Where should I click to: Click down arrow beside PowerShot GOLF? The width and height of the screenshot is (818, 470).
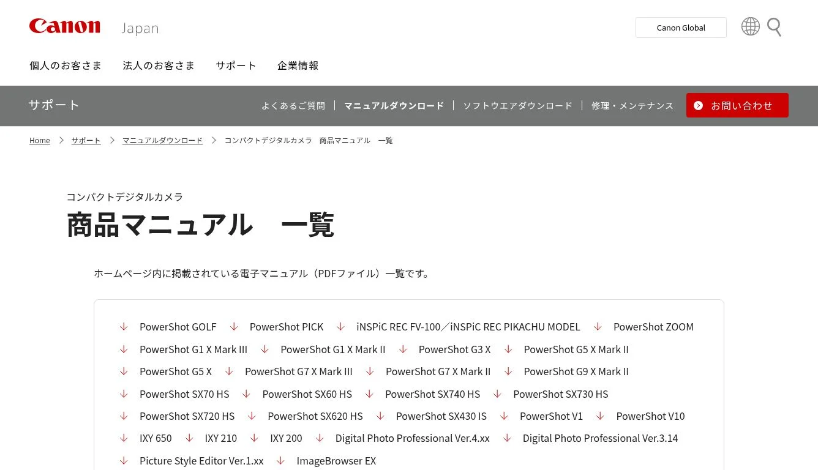(x=124, y=327)
